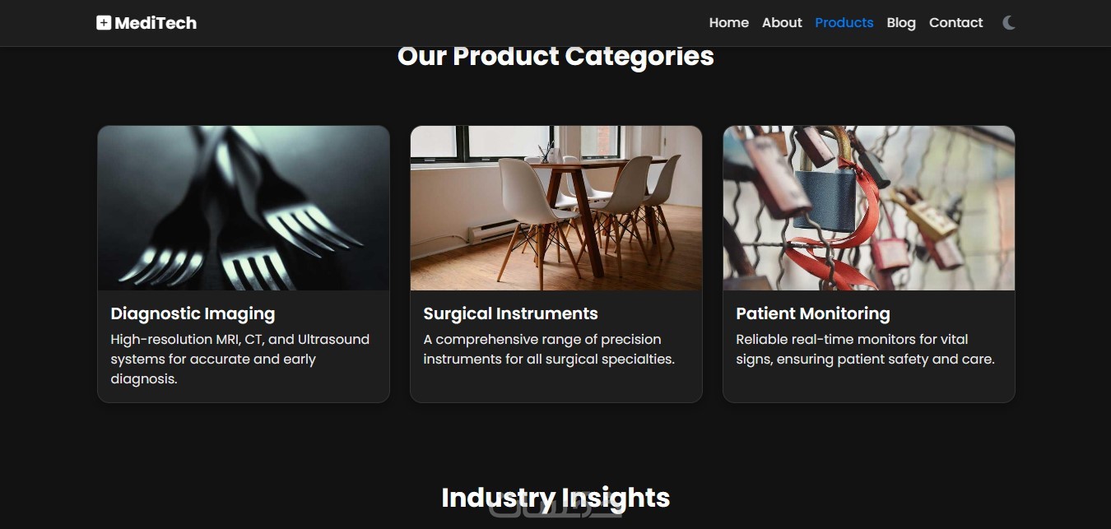This screenshot has width=1111, height=529.
Task: Open the dining table image thumbnail
Action: click(x=556, y=208)
